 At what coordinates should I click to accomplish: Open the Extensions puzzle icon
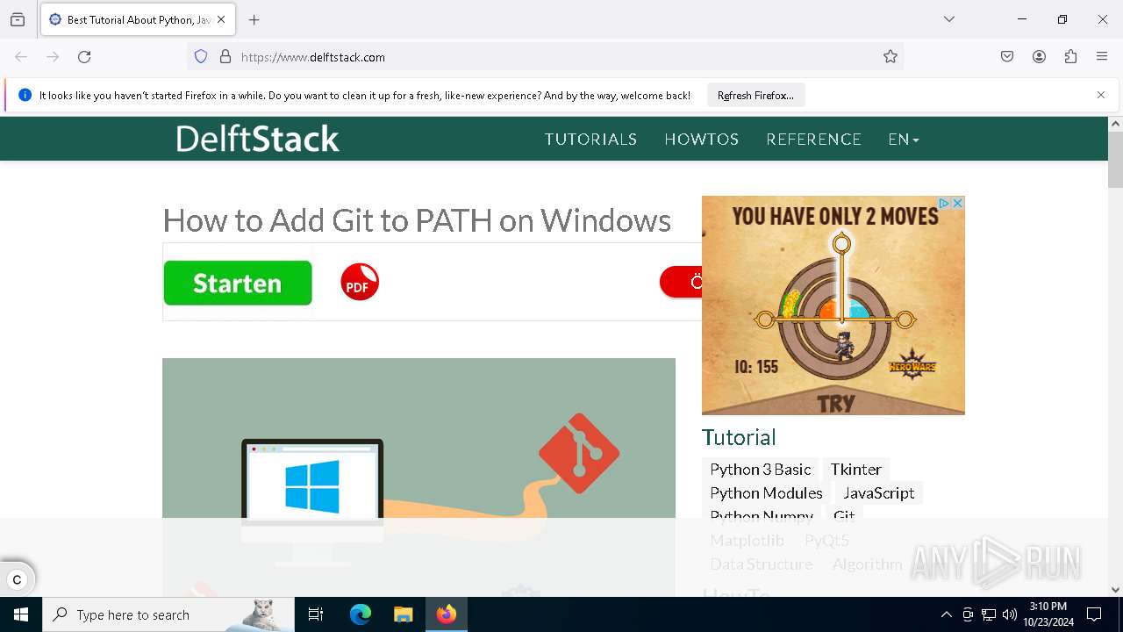tap(1070, 57)
